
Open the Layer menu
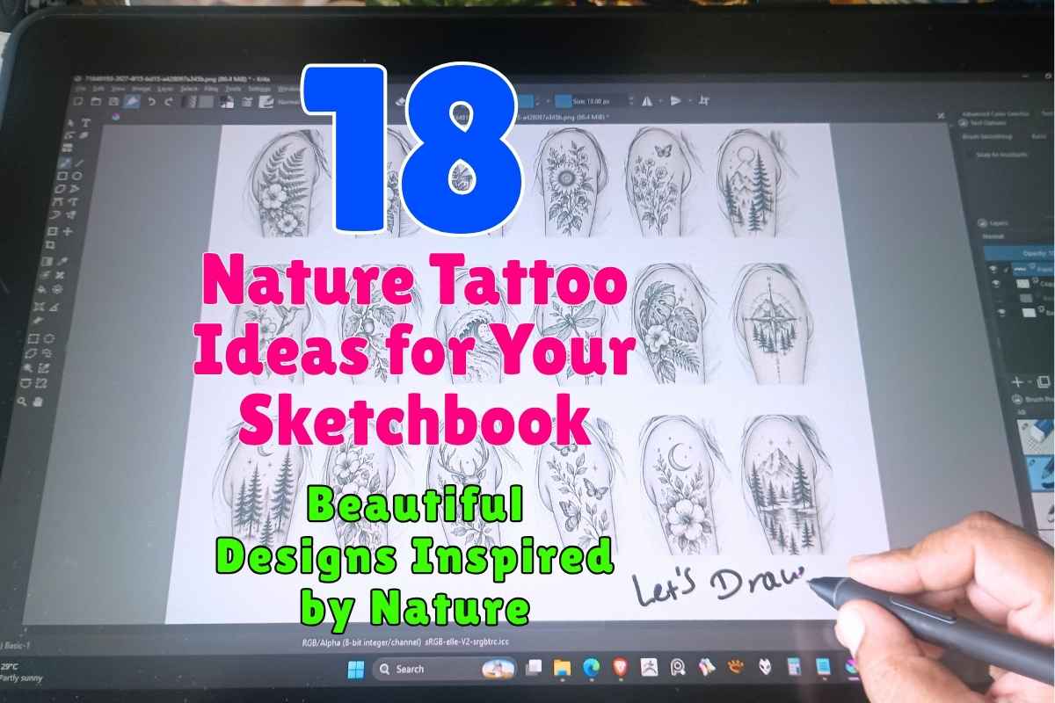(x=164, y=89)
